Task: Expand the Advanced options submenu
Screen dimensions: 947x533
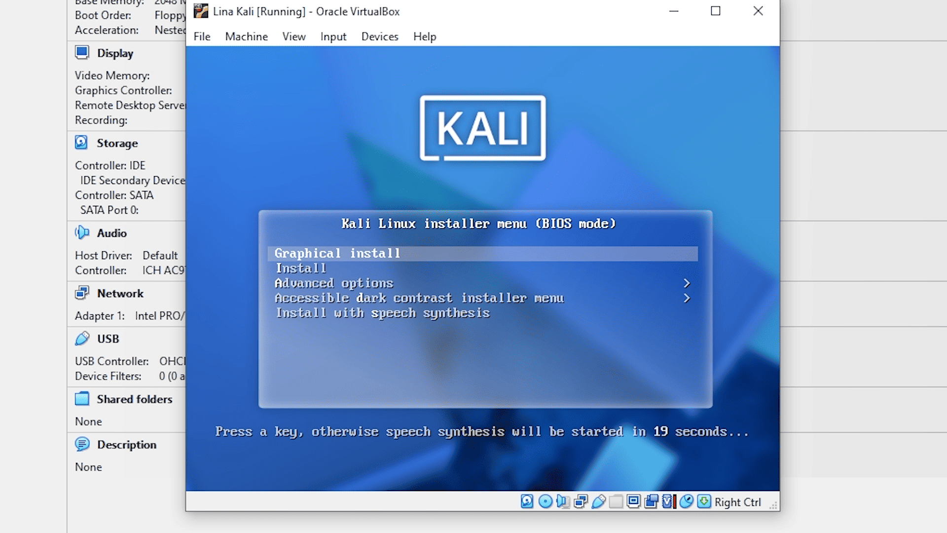Action: pos(334,283)
